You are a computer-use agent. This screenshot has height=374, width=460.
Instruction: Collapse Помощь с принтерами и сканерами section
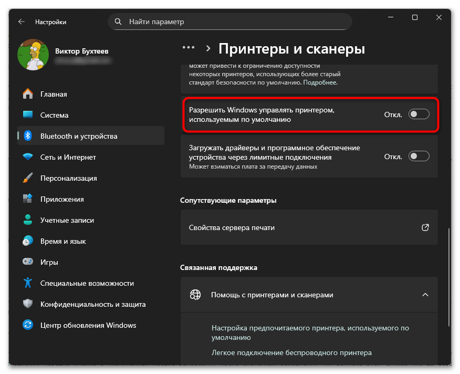click(x=425, y=295)
